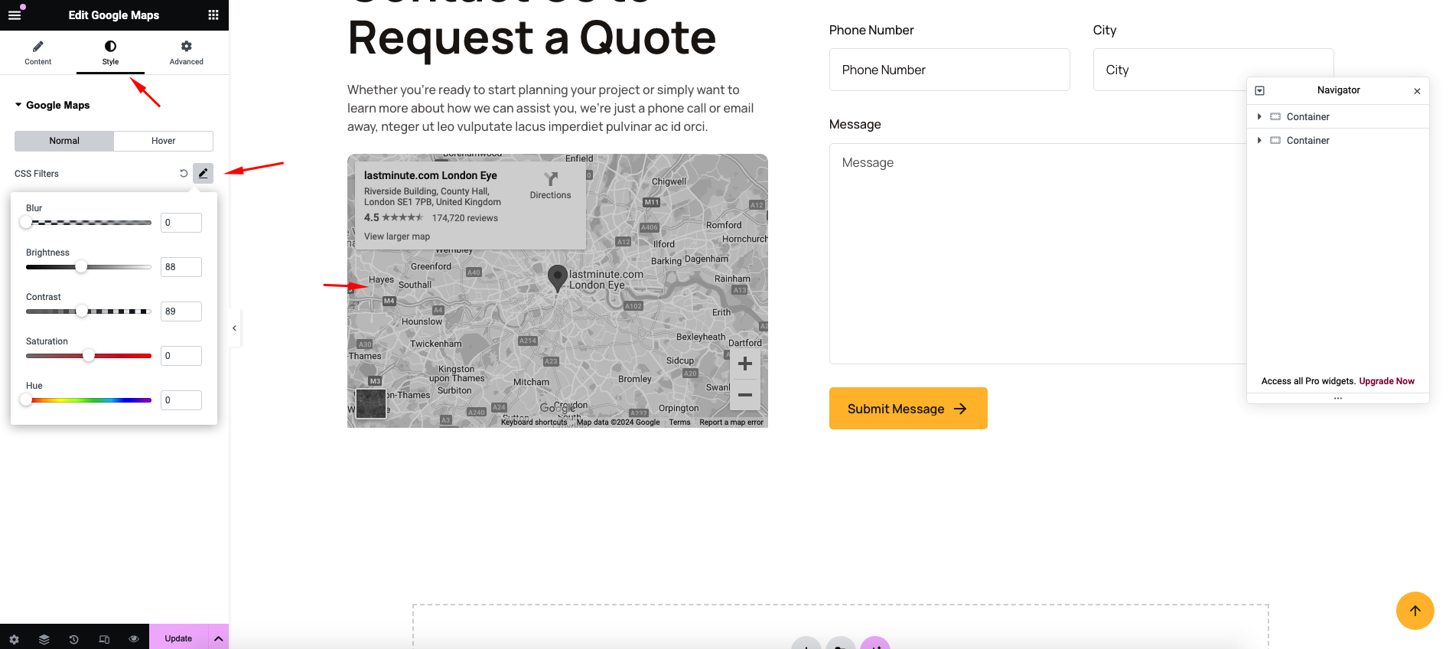Click the London Eye map pin
The height and width of the screenshot is (649, 1449).
coord(558,278)
